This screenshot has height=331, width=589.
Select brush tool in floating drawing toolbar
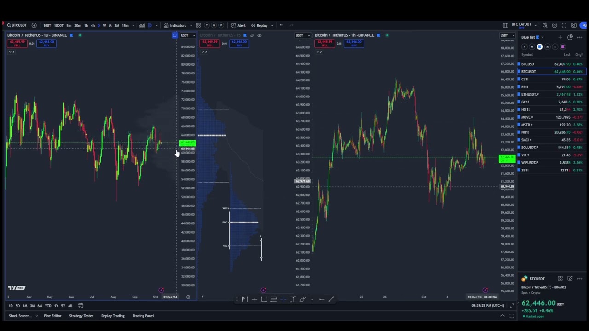tap(302, 299)
